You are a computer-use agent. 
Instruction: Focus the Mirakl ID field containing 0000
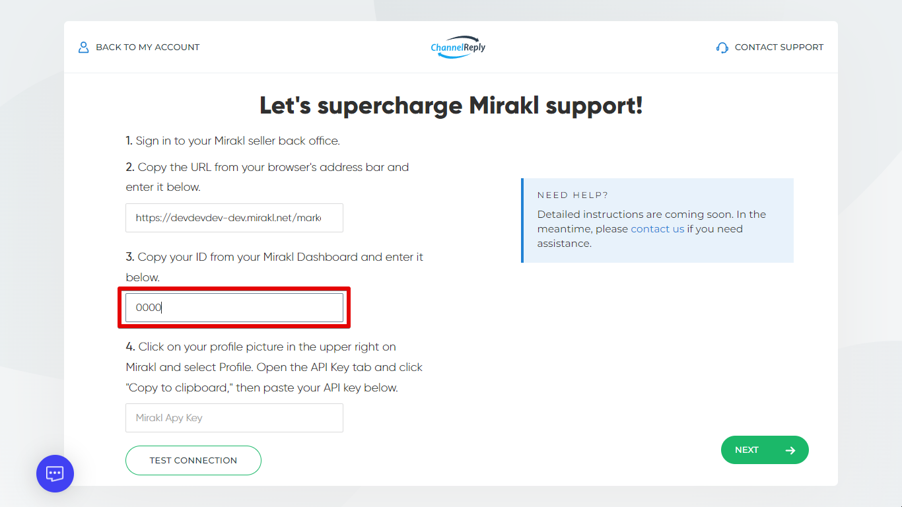[x=234, y=308]
